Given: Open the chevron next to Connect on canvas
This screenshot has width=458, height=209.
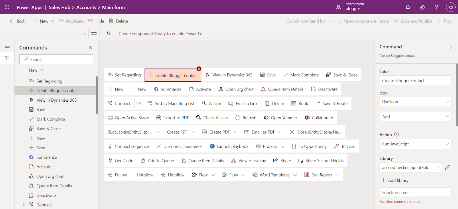Looking at the screenshot, I should (x=139, y=103).
